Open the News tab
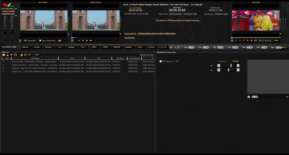 click(x=140, y=47)
